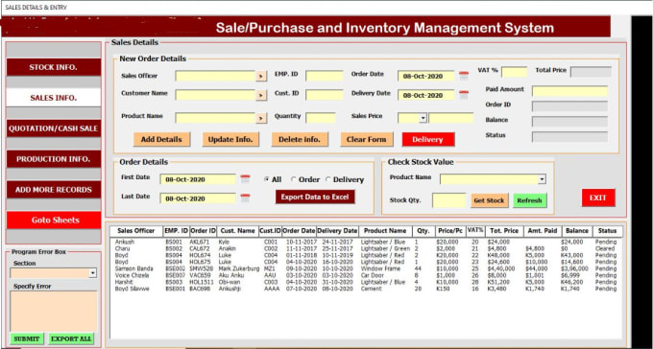
Task: Click the Add Details button
Action: tap(161, 139)
